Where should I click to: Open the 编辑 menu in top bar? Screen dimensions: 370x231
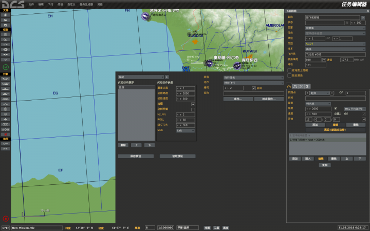(x=41, y=5)
